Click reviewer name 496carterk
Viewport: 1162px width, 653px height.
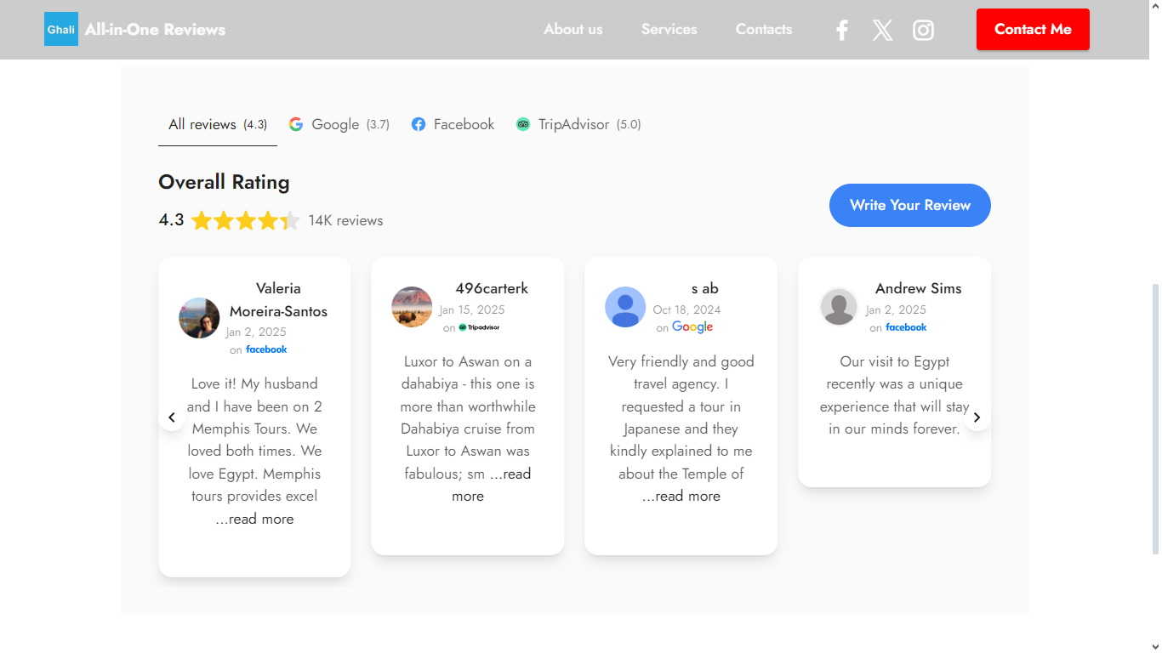click(492, 288)
